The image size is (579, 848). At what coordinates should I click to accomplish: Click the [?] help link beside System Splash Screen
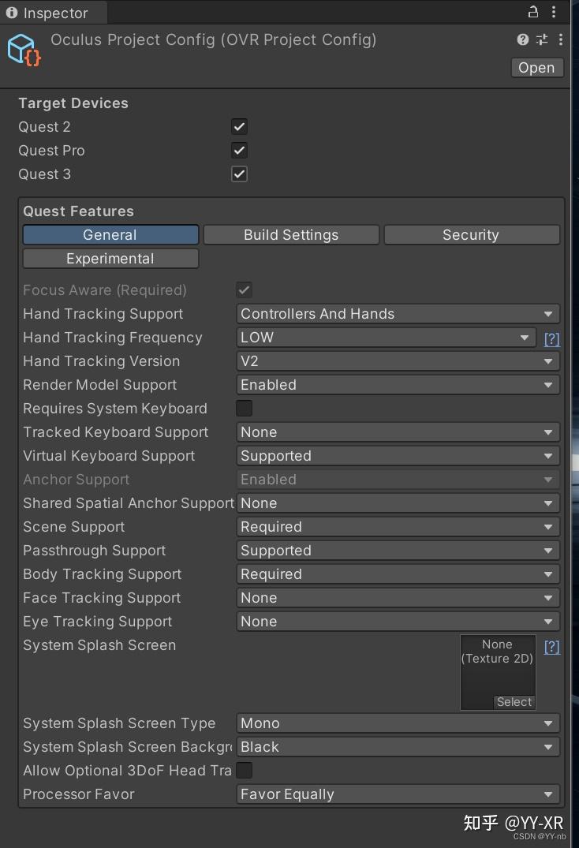point(551,646)
